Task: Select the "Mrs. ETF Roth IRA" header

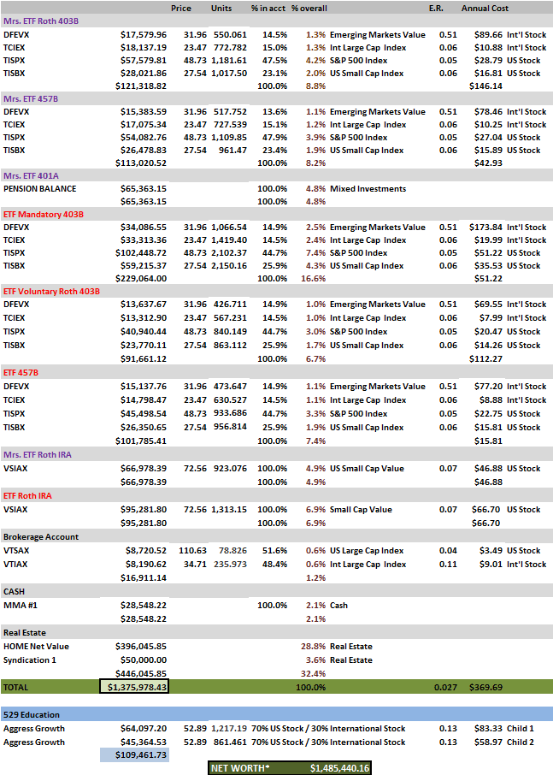Action: click(x=38, y=454)
